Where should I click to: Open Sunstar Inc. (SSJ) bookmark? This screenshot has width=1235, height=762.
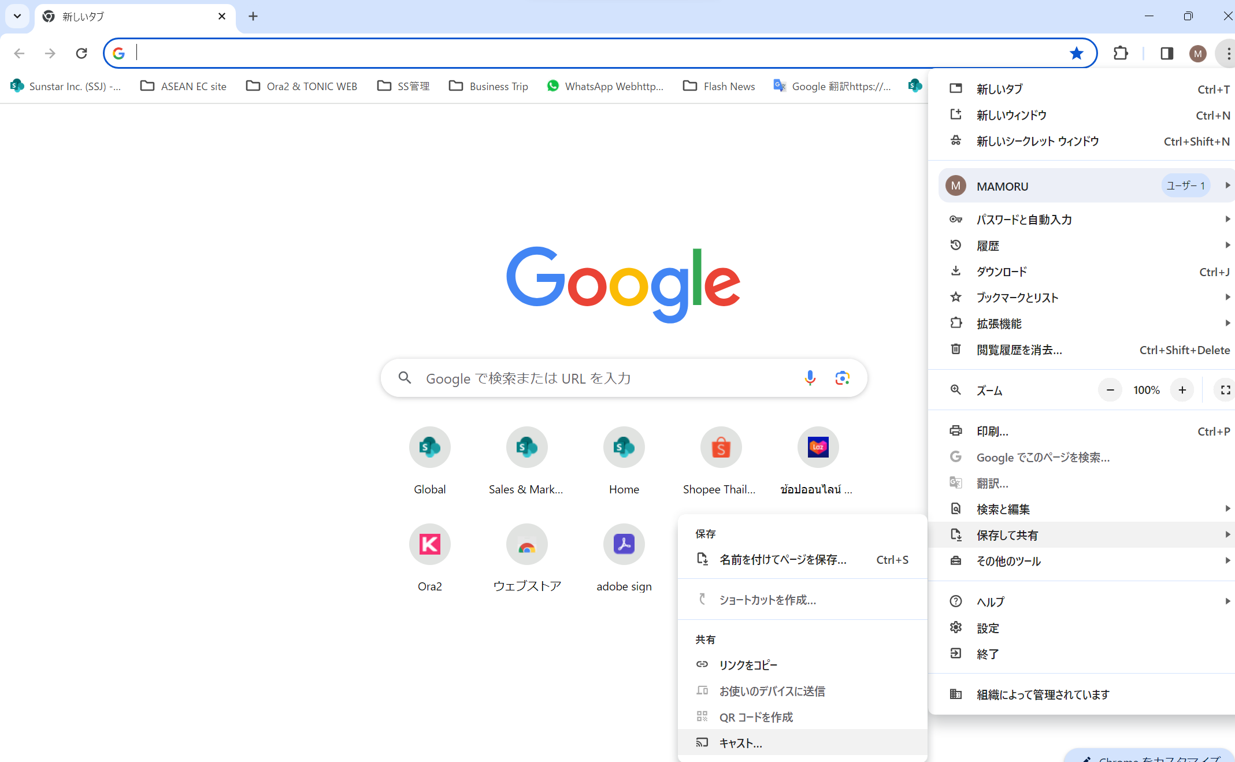point(66,86)
